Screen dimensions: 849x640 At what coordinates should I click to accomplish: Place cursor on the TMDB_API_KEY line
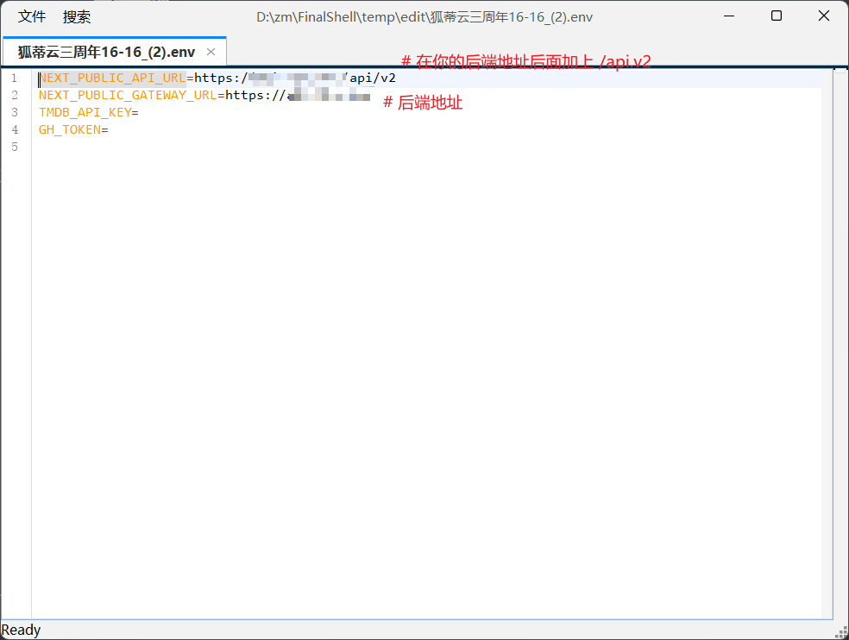pos(85,113)
